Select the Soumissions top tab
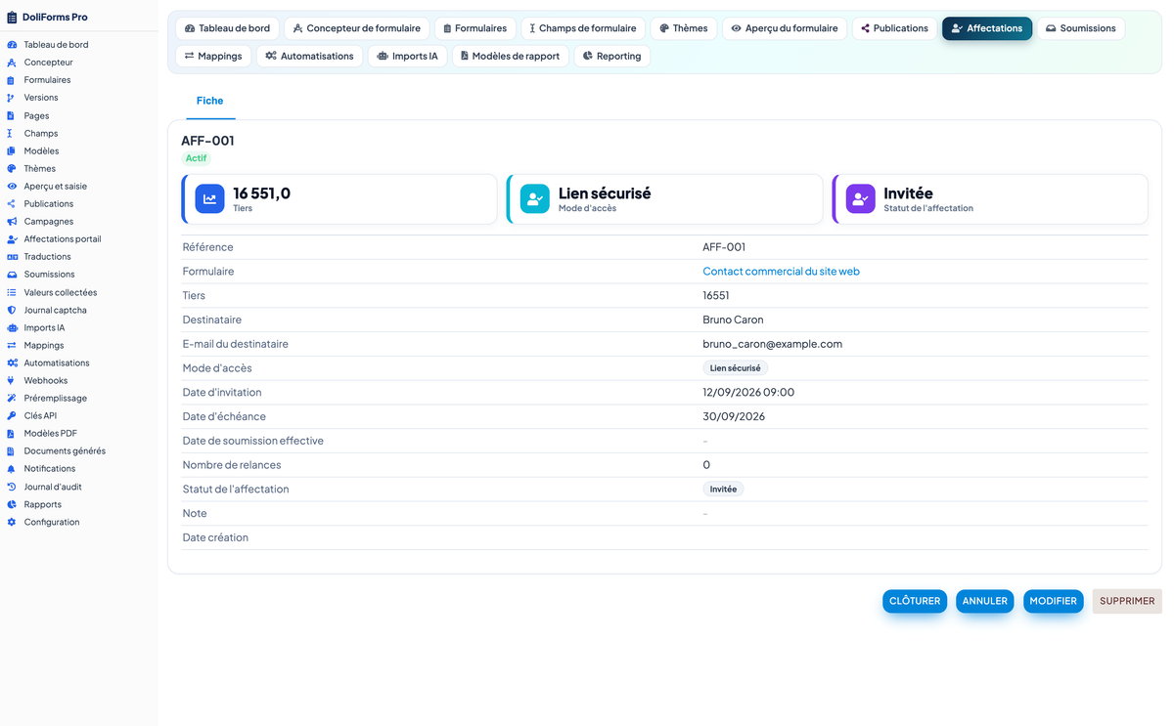Screen dimensions: 1174x726 coord(1080,28)
